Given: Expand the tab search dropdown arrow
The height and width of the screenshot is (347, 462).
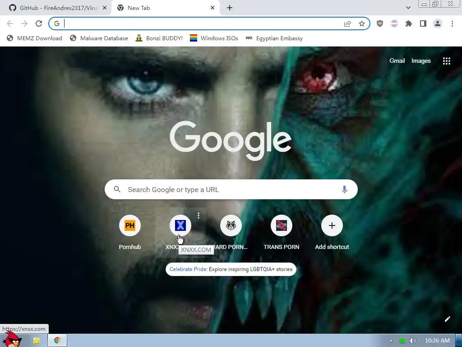Looking at the screenshot, I should [x=408, y=8].
